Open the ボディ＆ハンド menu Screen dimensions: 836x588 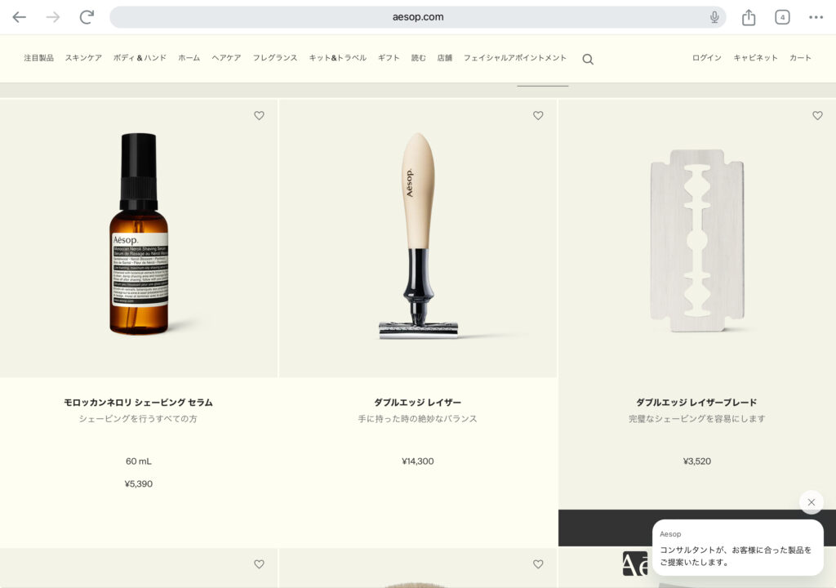pos(140,58)
